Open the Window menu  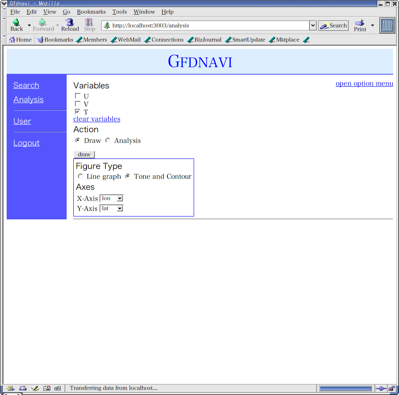(x=144, y=12)
